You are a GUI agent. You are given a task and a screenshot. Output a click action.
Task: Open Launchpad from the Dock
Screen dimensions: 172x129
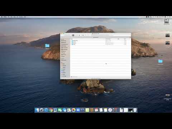click(x=42, y=110)
